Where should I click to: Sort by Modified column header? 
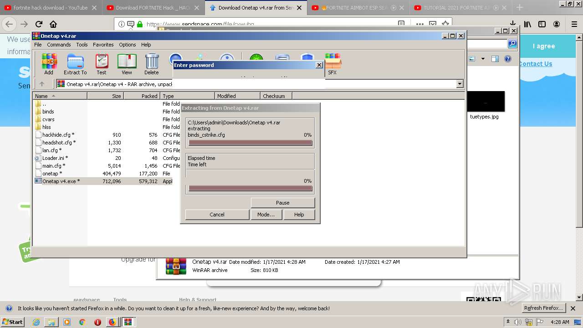[x=237, y=96]
